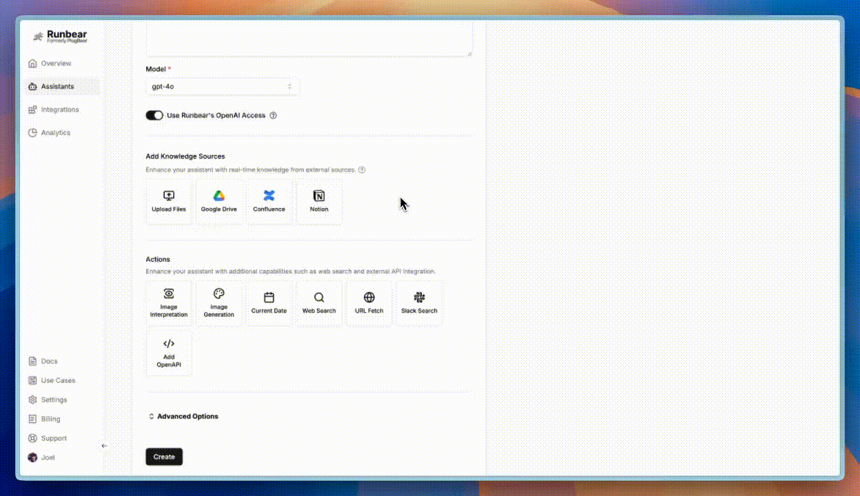Enable the Image Interpretation action

click(x=169, y=303)
